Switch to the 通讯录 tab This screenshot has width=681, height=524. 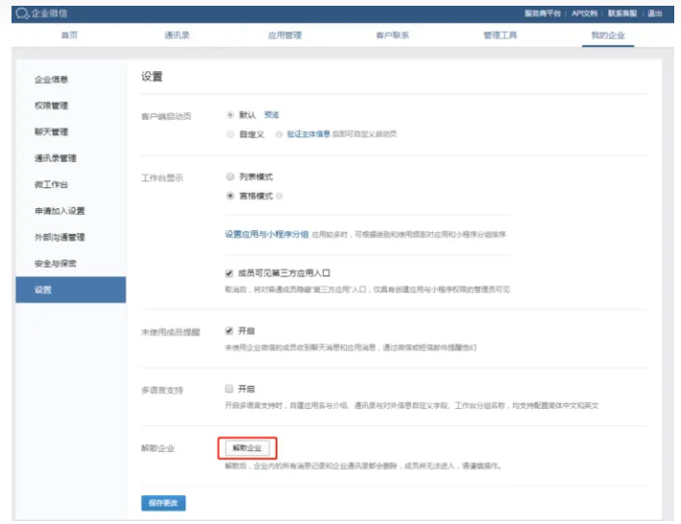click(177, 36)
